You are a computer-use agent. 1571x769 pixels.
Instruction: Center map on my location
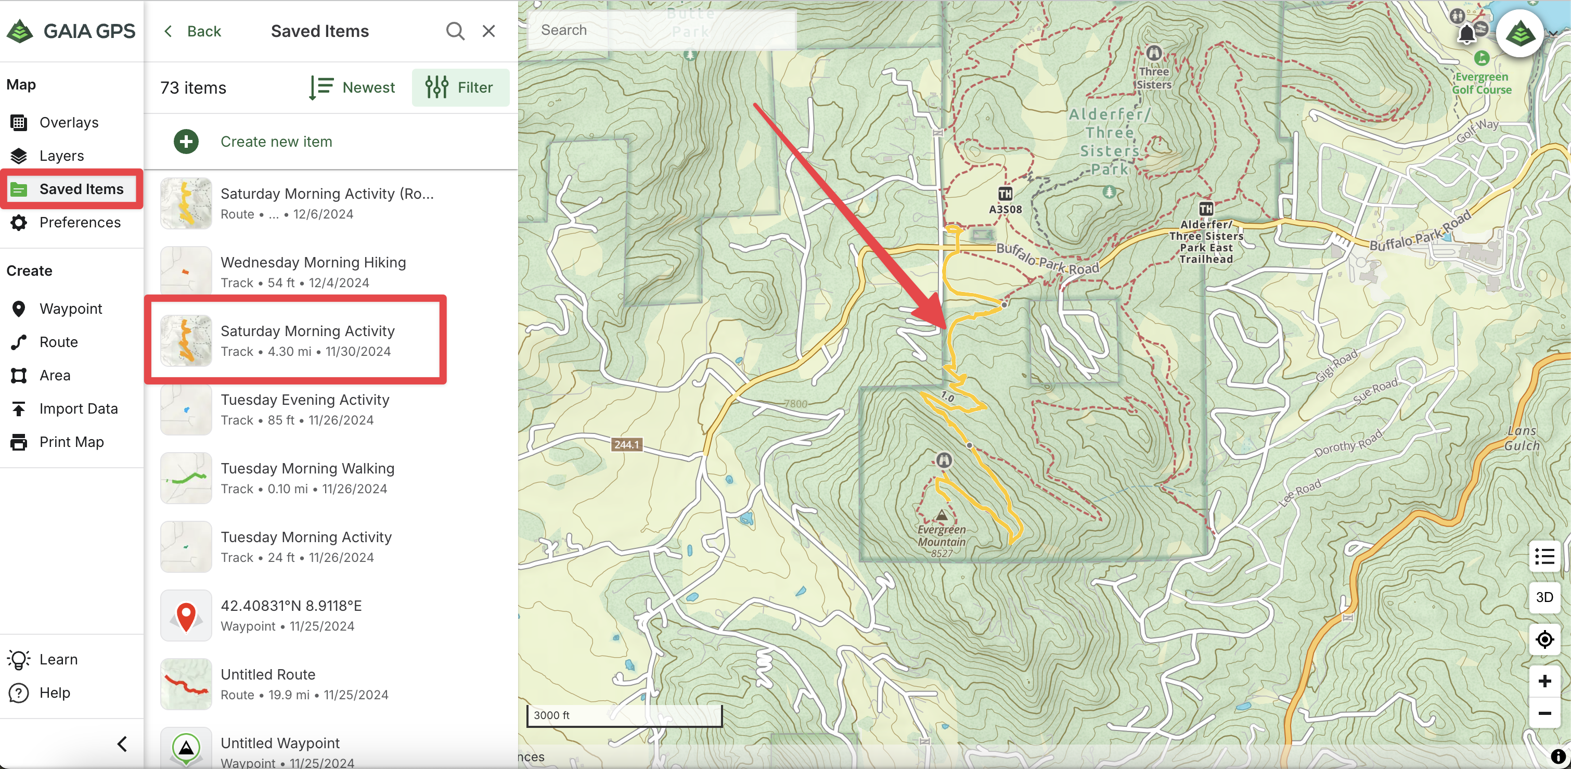[1544, 640]
